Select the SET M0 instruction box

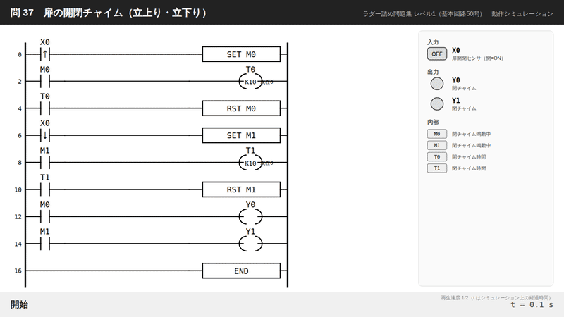[241, 54]
